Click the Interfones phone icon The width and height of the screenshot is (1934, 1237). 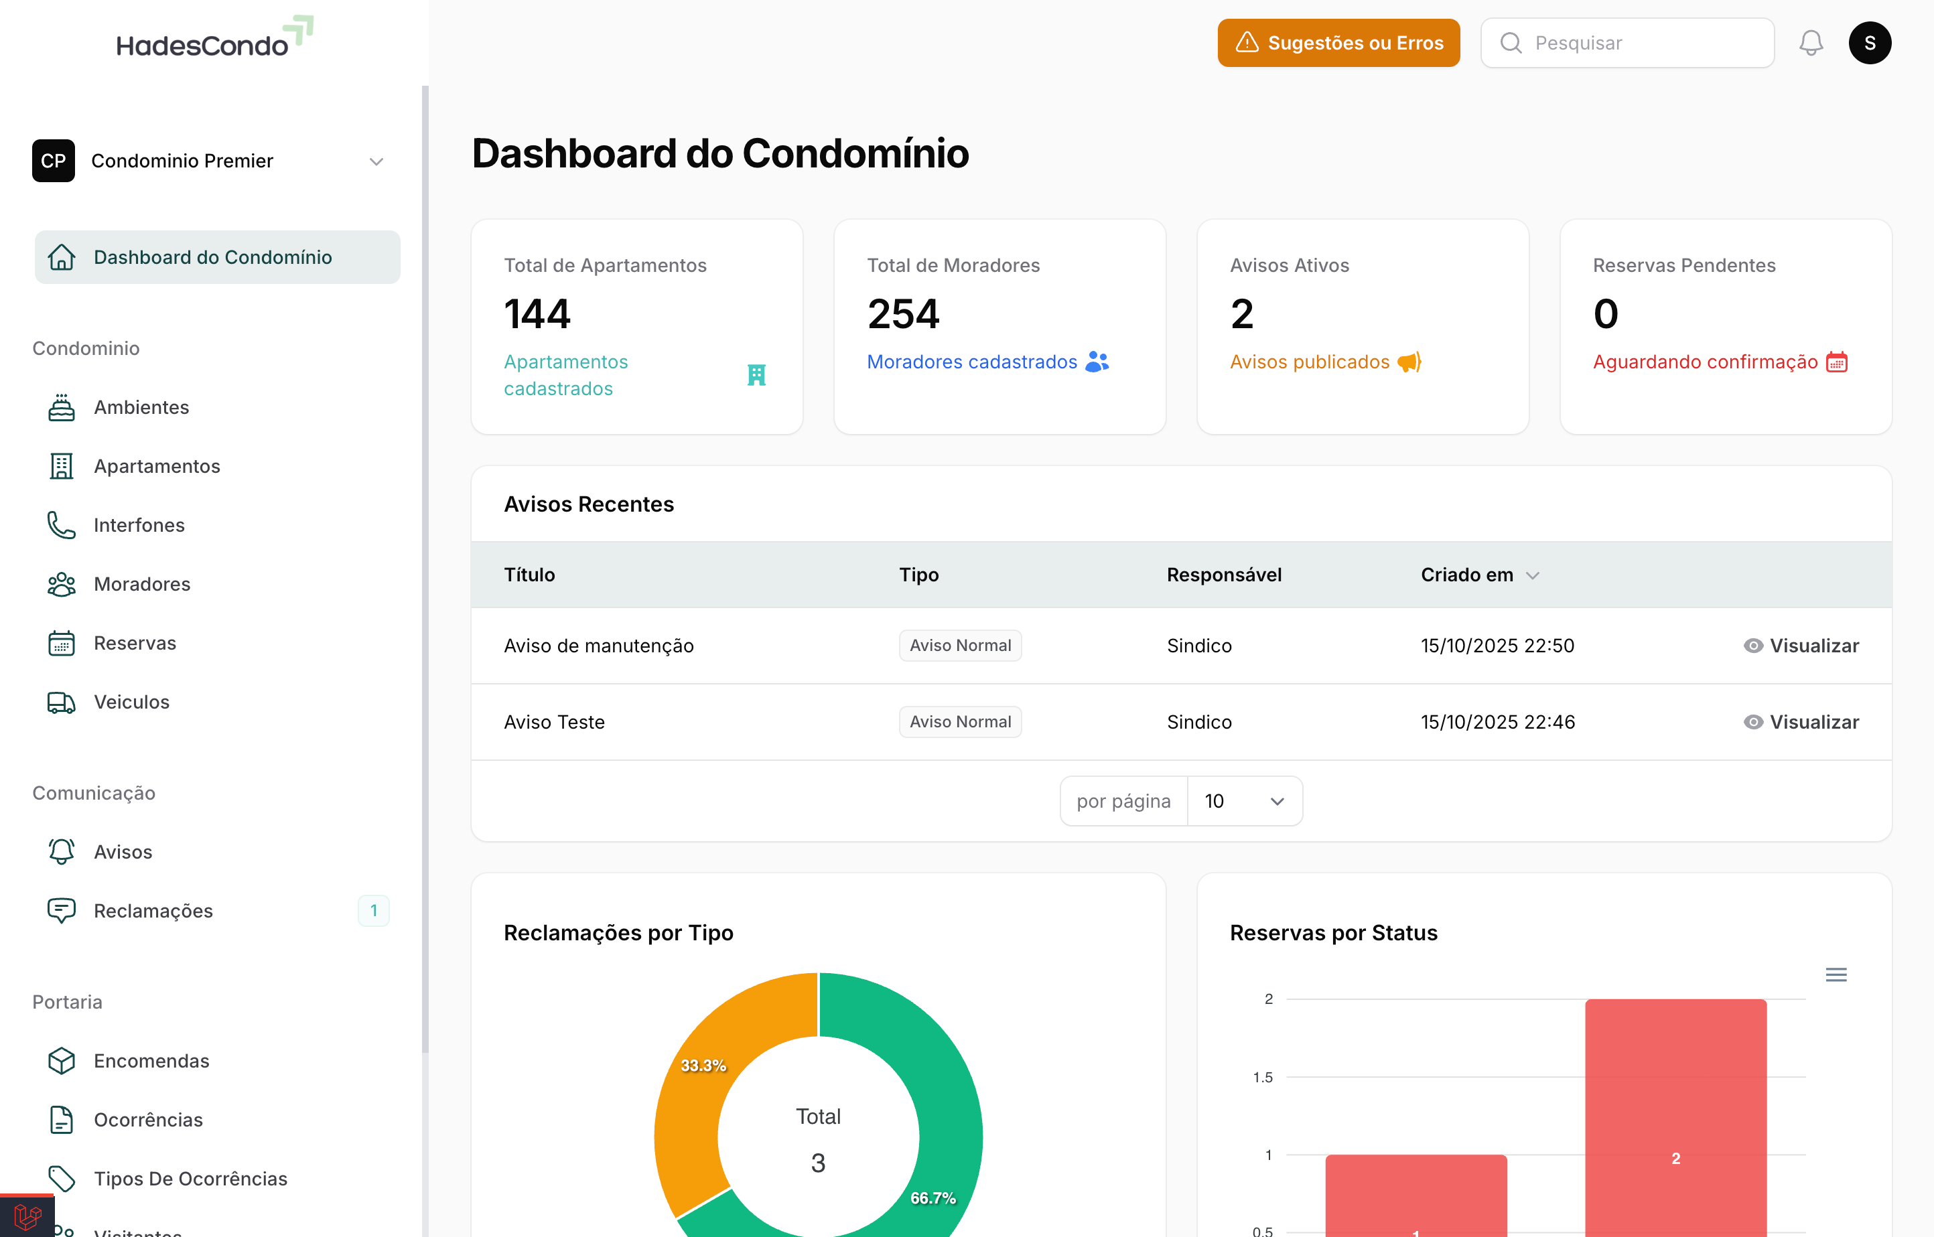61,525
